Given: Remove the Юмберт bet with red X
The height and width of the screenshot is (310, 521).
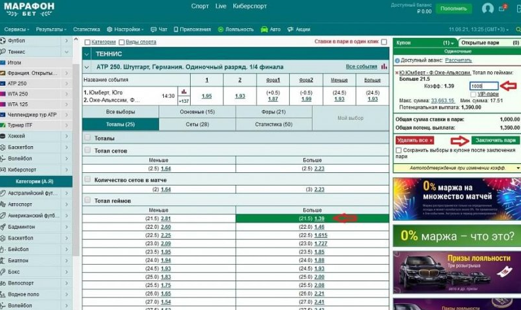Looking at the screenshot, I should point(396,71).
